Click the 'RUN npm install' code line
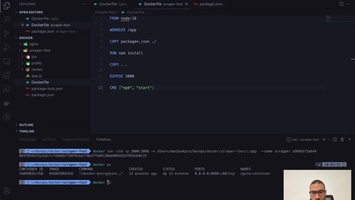This screenshot has width=355, height=200. click(x=126, y=53)
